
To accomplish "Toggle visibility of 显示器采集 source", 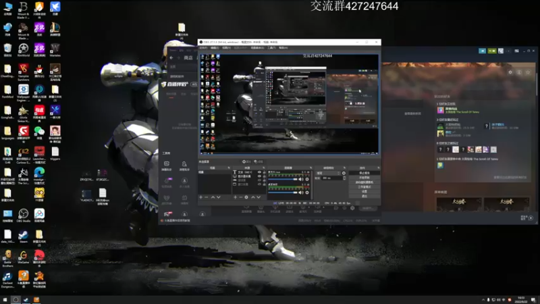I will 259,176.
